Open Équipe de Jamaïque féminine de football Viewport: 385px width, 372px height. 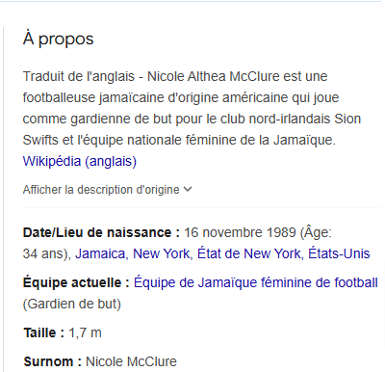point(256,282)
